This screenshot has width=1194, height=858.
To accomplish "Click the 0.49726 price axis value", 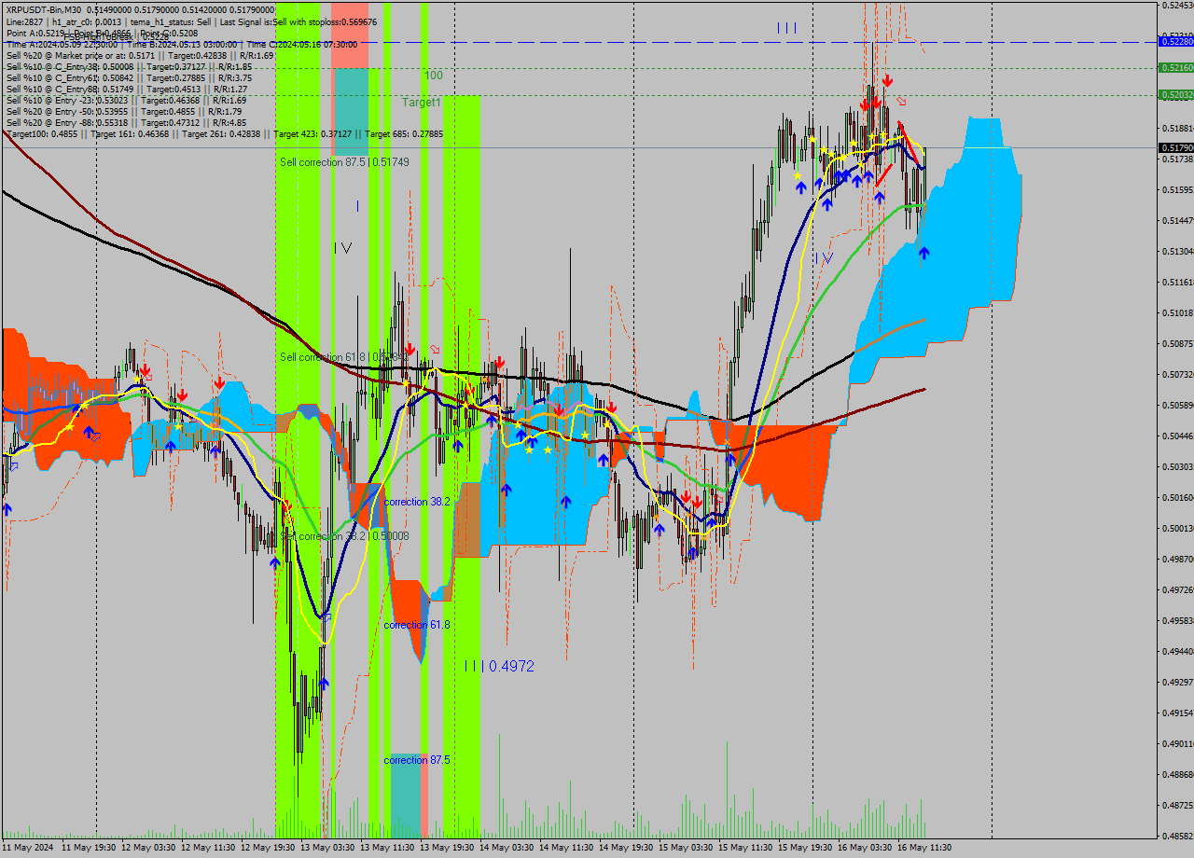I will click(x=1177, y=589).
